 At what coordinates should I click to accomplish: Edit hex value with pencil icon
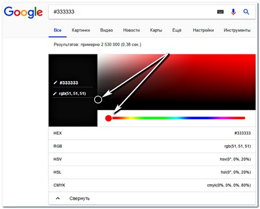55,83
